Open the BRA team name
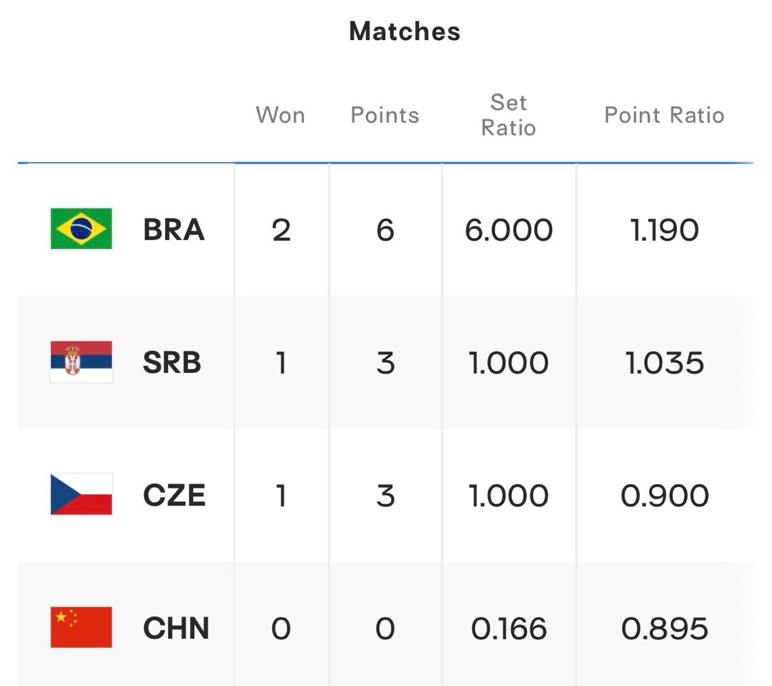Viewport: 772px width, 686px height. [x=174, y=229]
